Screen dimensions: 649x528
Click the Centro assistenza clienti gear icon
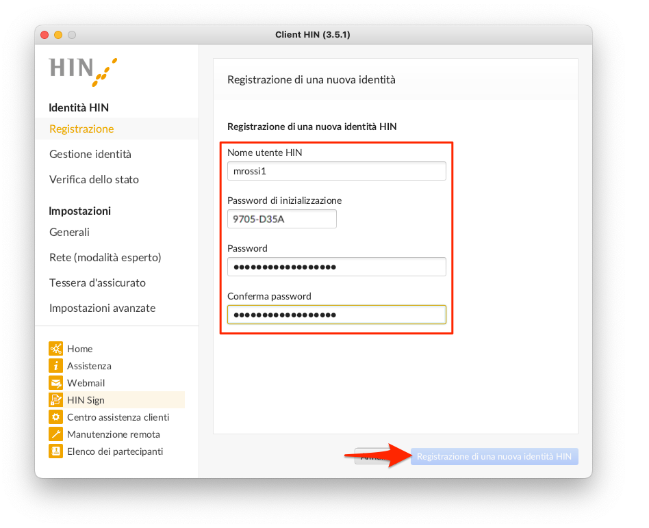55,417
